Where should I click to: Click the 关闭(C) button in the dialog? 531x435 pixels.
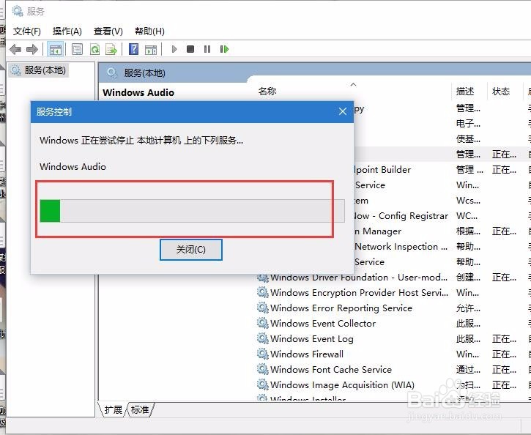pos(191,250)
